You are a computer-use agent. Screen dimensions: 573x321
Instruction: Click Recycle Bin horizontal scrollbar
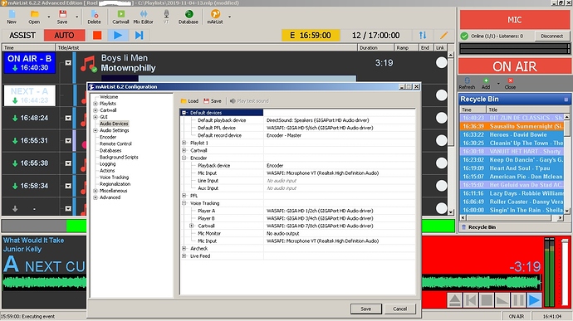(512, 218)
